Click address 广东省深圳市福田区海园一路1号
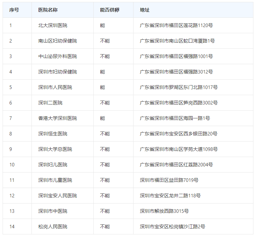256x237 pixels. point(175,118)
